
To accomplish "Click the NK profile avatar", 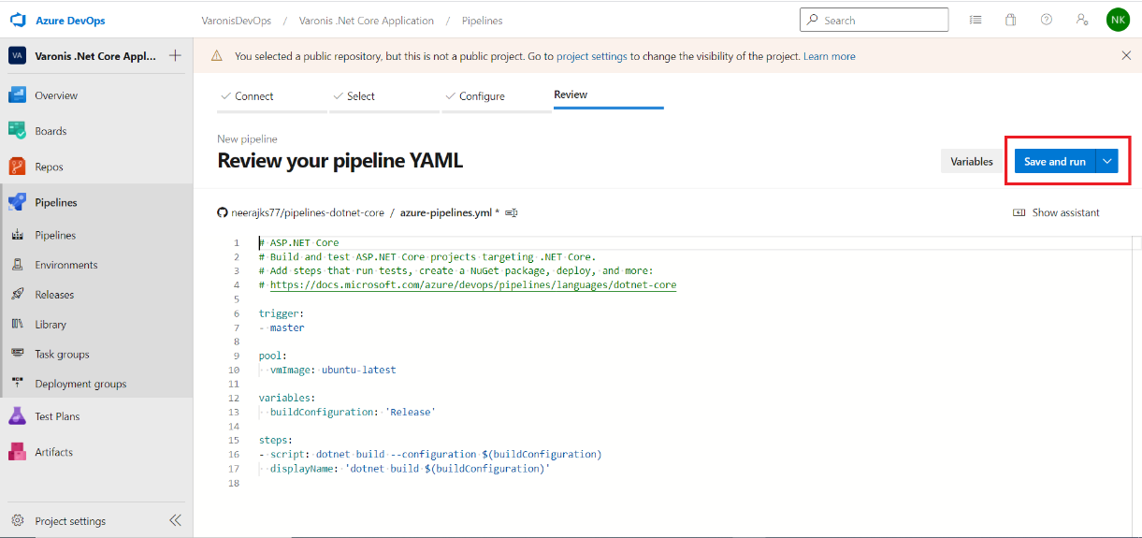I will pos(1118,20).
